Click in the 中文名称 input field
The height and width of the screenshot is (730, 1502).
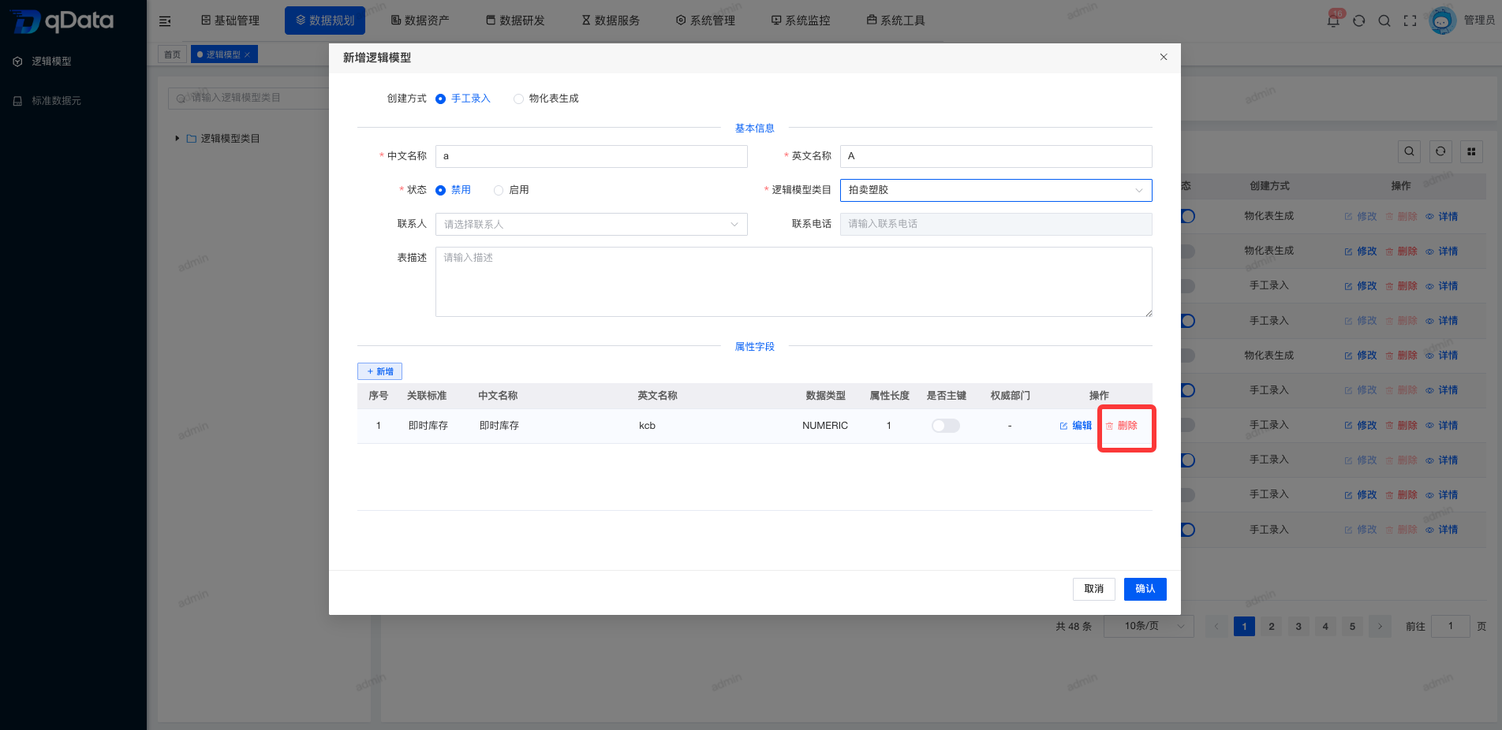[591, 156]
